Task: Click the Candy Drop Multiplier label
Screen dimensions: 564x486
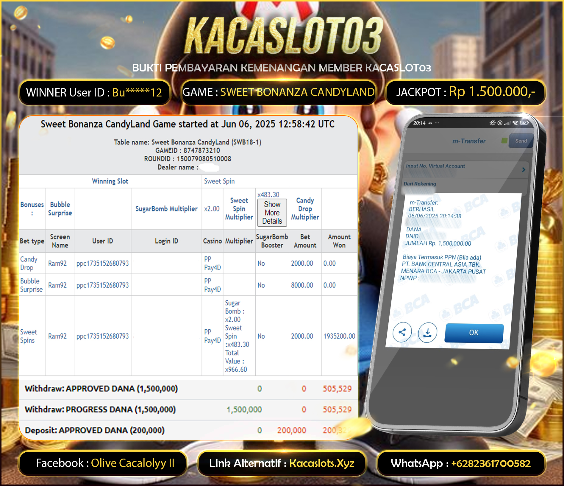Action: tap(305, 209)
